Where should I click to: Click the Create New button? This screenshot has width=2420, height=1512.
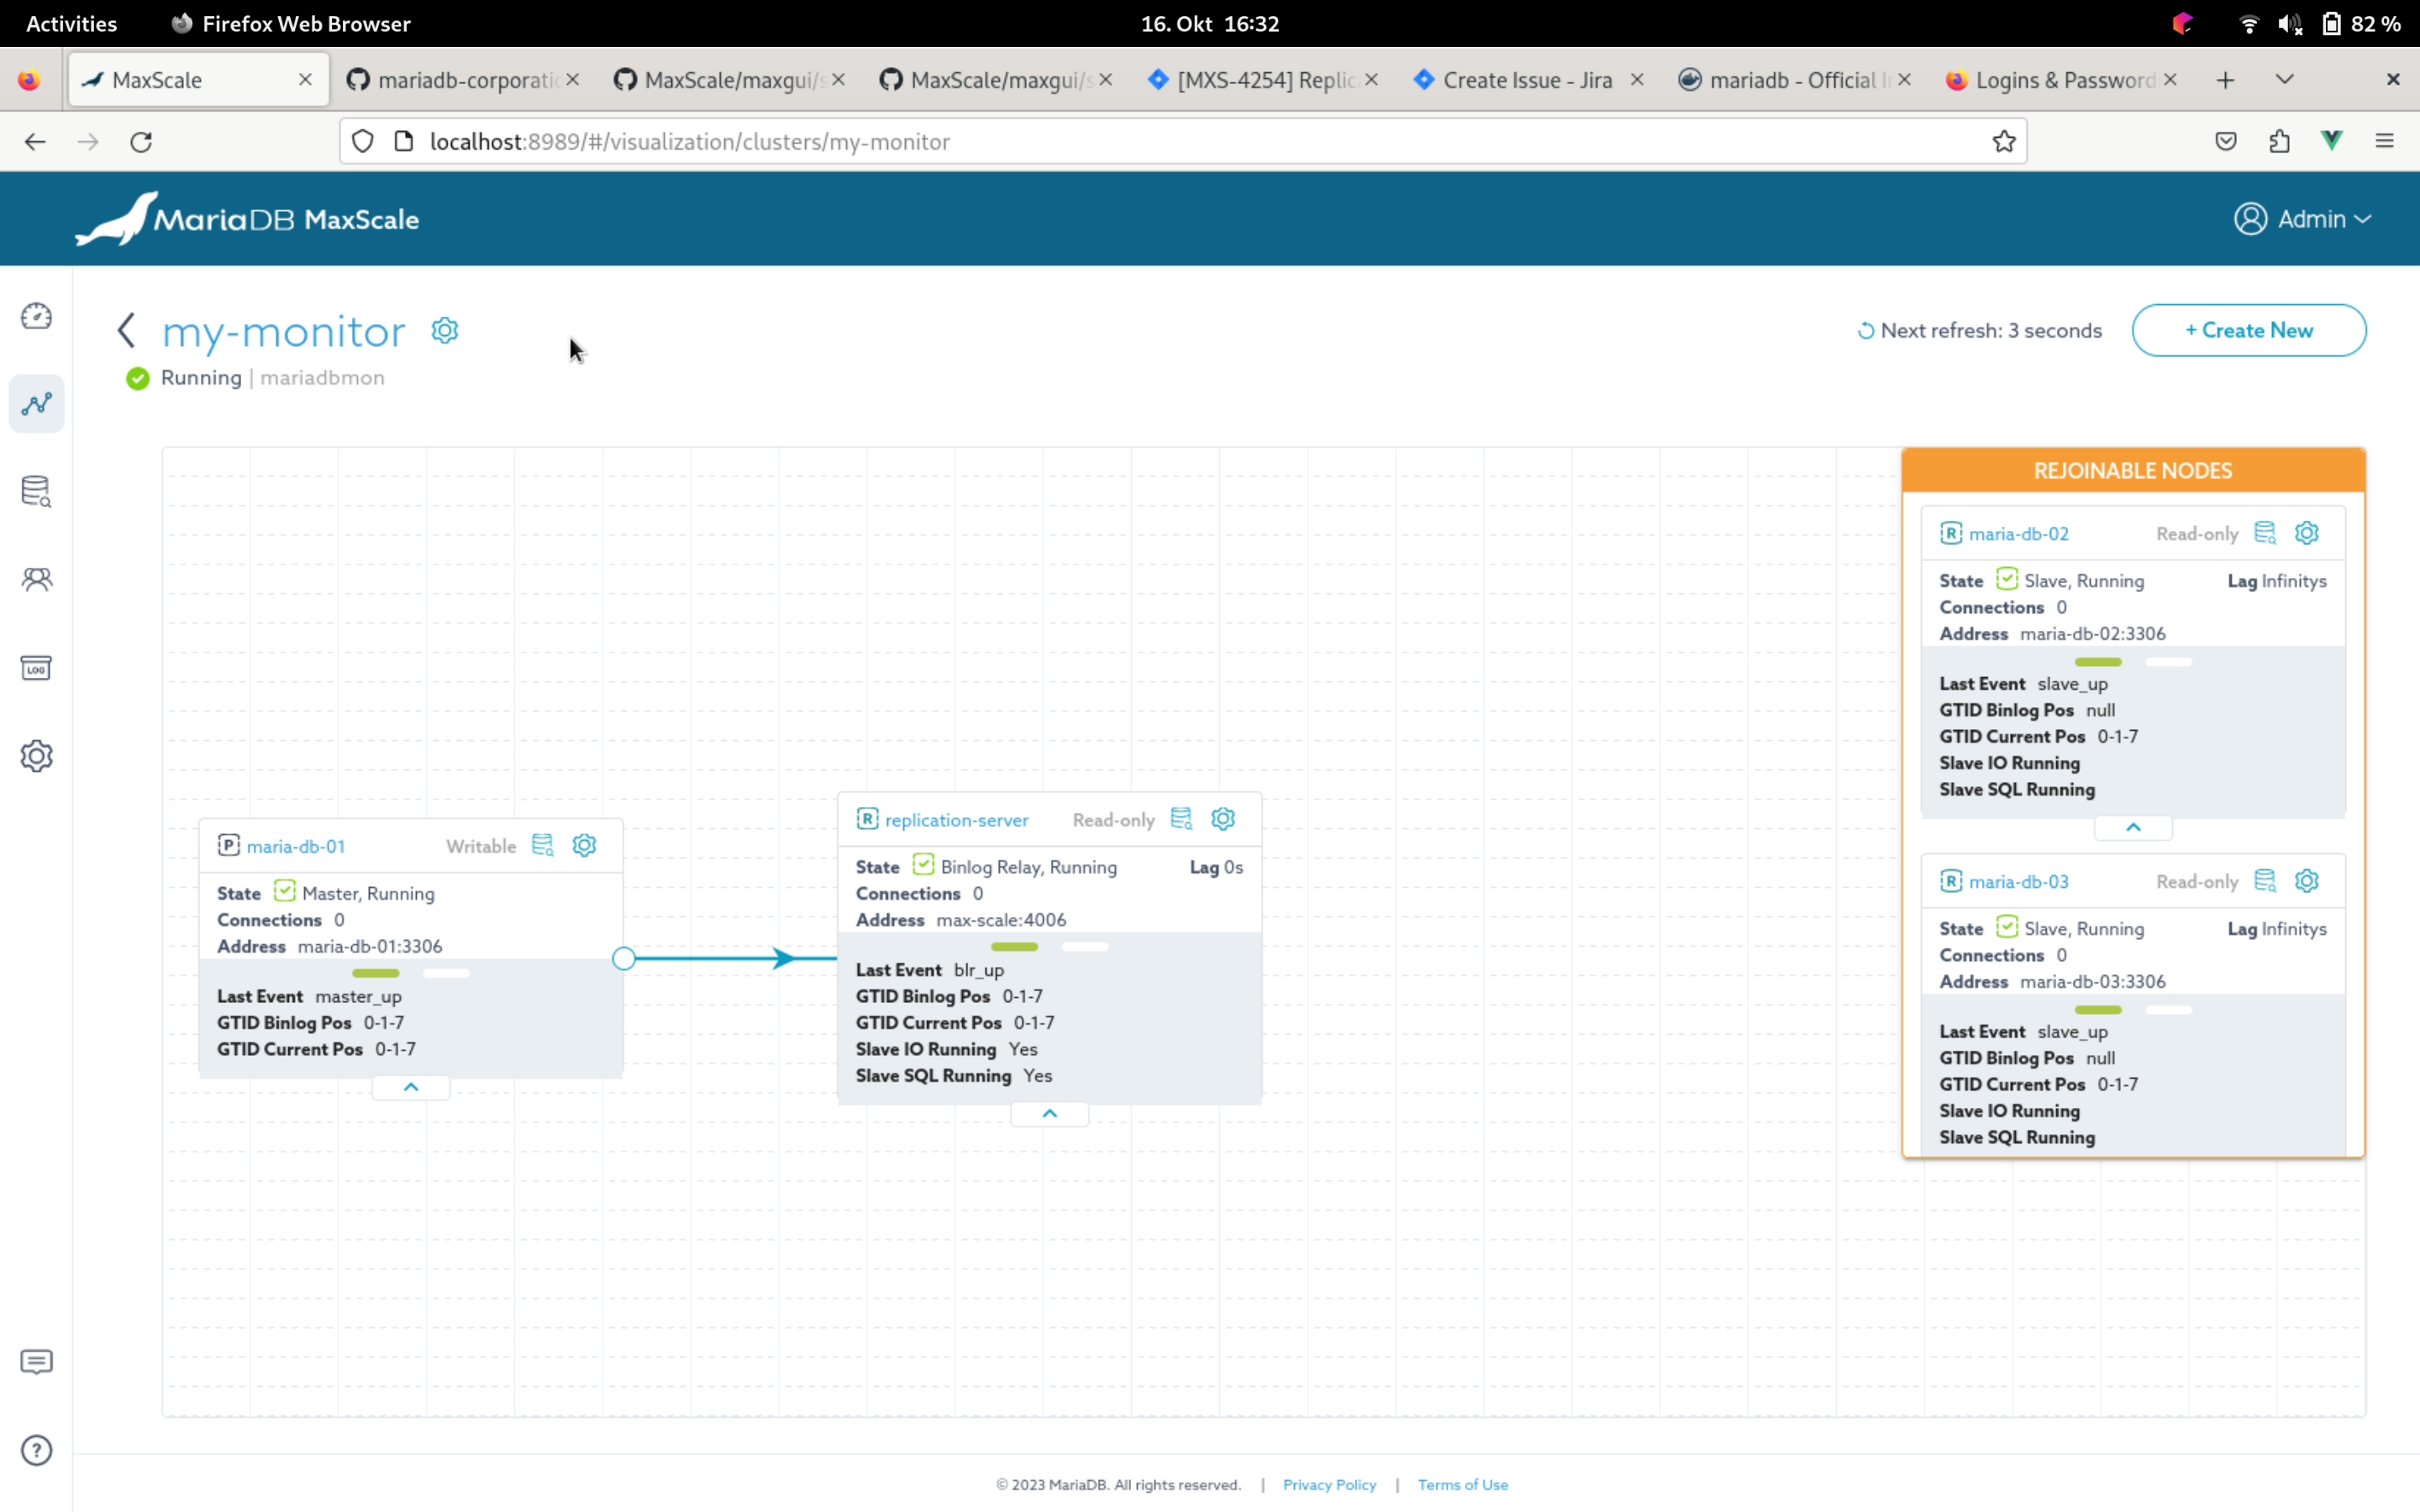pyautogui.click(x=2248, y=330)
